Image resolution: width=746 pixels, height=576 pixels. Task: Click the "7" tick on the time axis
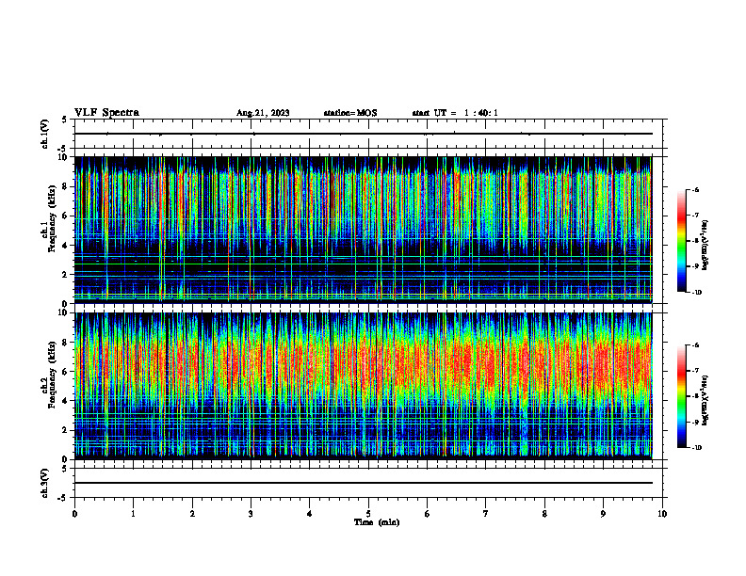pos(486,514)
